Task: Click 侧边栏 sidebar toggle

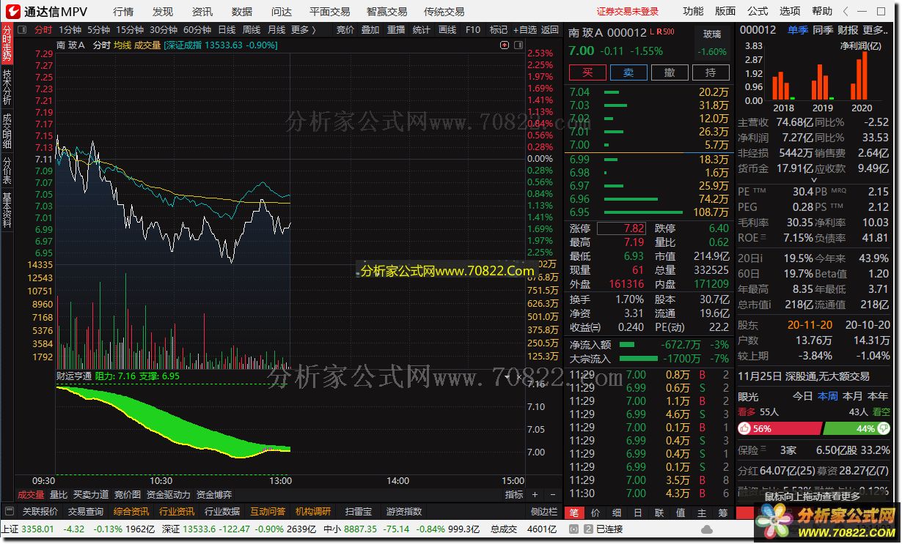Action: tap(544, 511)
